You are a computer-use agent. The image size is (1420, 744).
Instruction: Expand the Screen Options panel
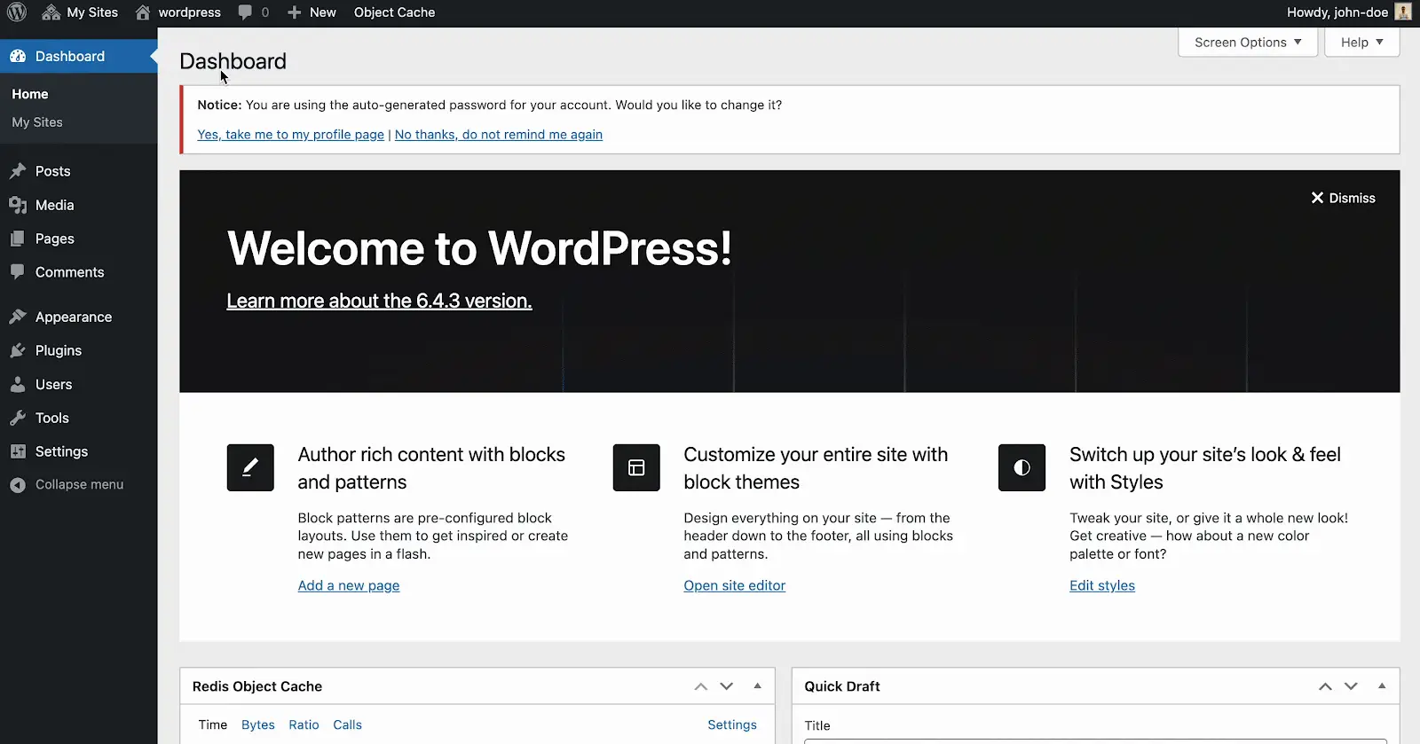1248,42
